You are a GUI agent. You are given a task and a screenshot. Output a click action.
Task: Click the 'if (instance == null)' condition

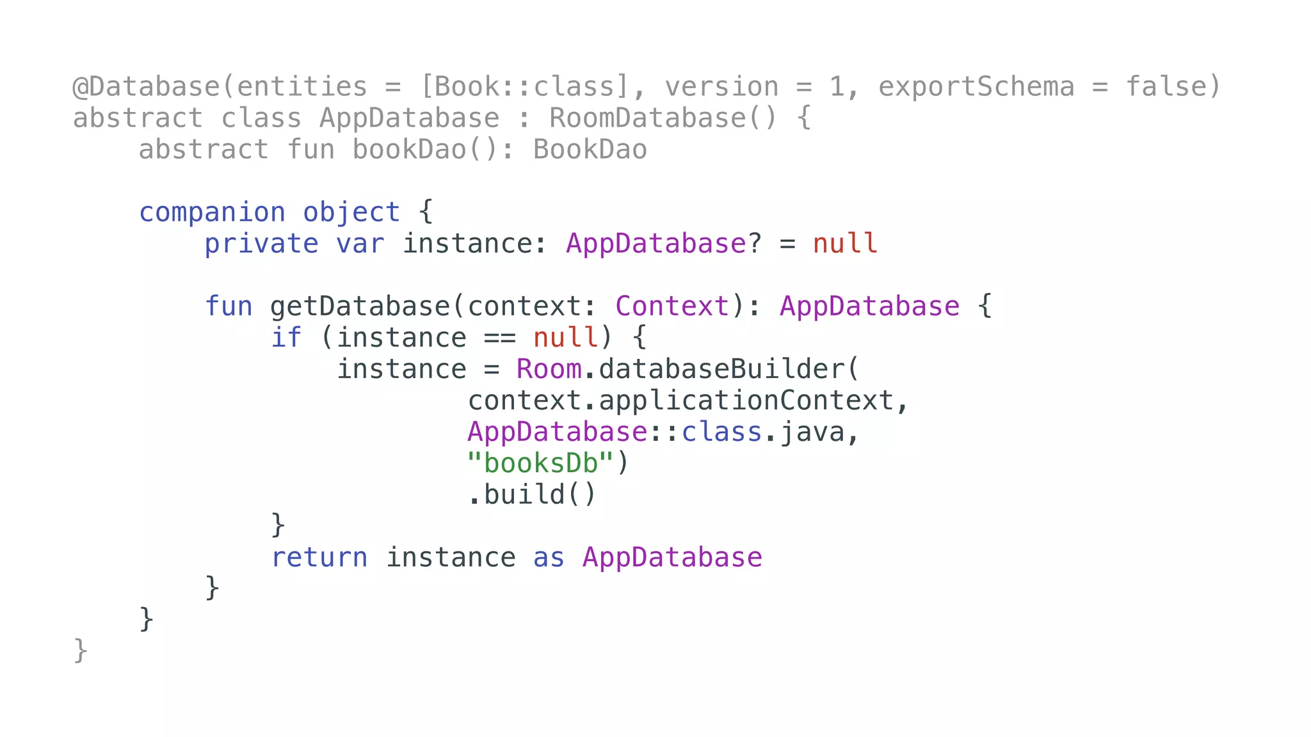[442, 338]
